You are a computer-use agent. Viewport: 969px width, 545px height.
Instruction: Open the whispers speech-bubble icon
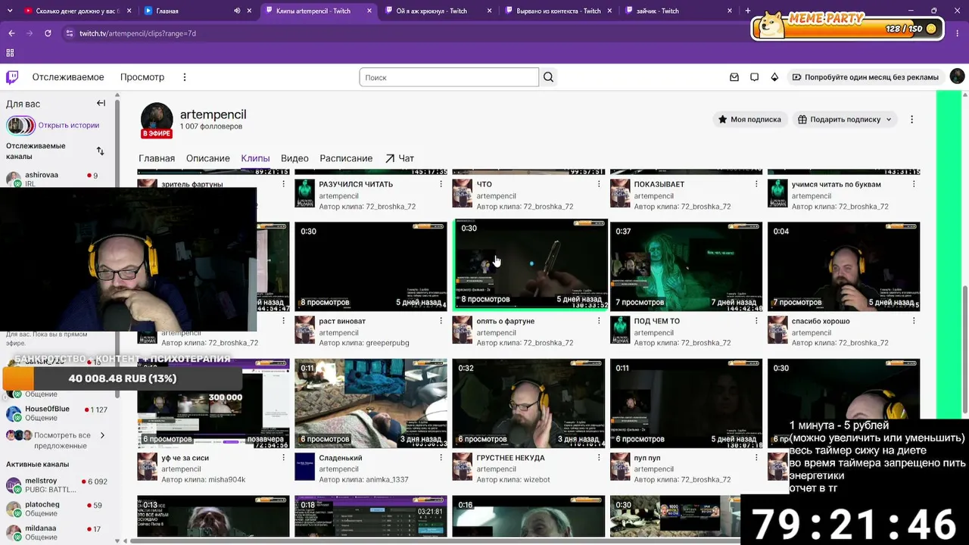(x=754, y=77)
